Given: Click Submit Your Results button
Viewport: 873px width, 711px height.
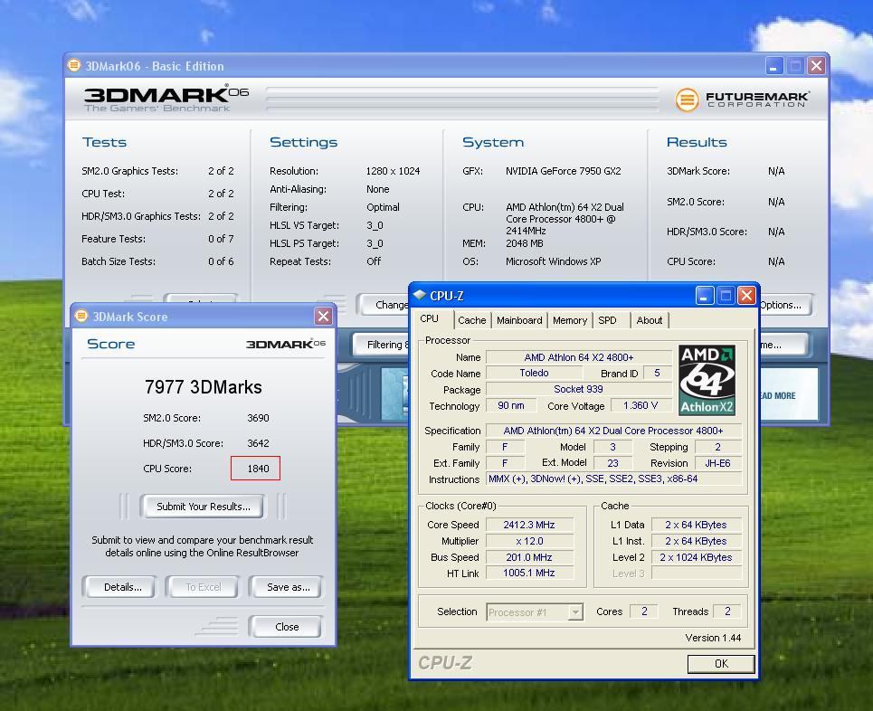Looking at the screenshot, I should 203,507.
